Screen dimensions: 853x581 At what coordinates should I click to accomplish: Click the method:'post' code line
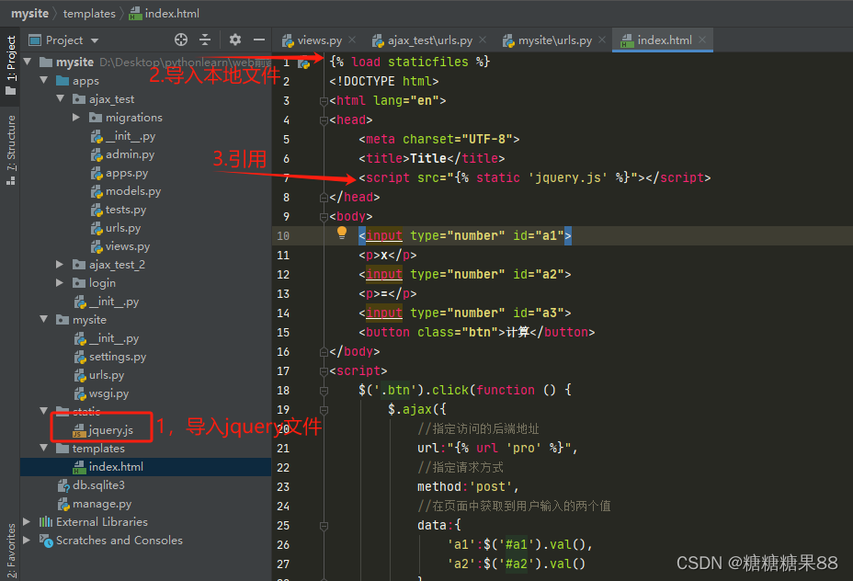click(469, 487)
